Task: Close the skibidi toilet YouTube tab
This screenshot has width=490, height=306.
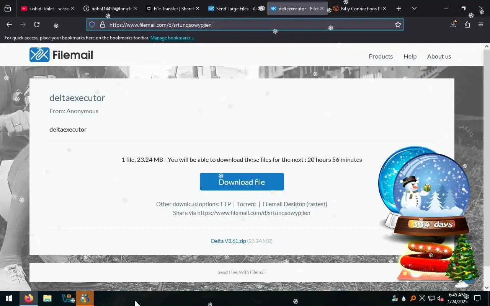Action: tap(73, 8)
